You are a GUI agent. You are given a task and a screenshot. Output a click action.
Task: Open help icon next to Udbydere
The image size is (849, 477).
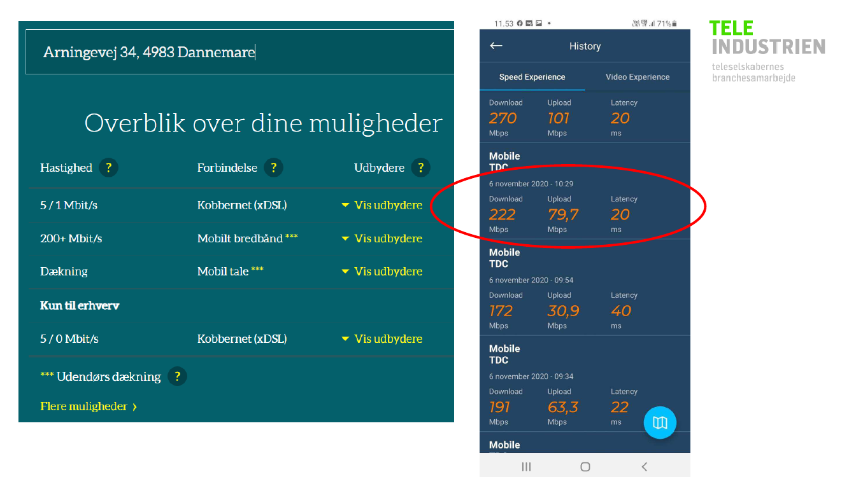point(420,168)
